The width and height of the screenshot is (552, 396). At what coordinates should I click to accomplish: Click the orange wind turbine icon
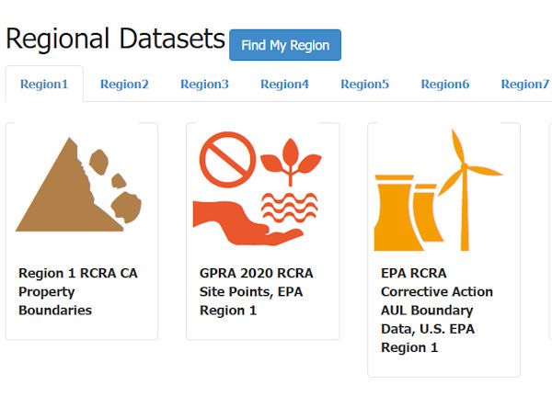(464, 190)
